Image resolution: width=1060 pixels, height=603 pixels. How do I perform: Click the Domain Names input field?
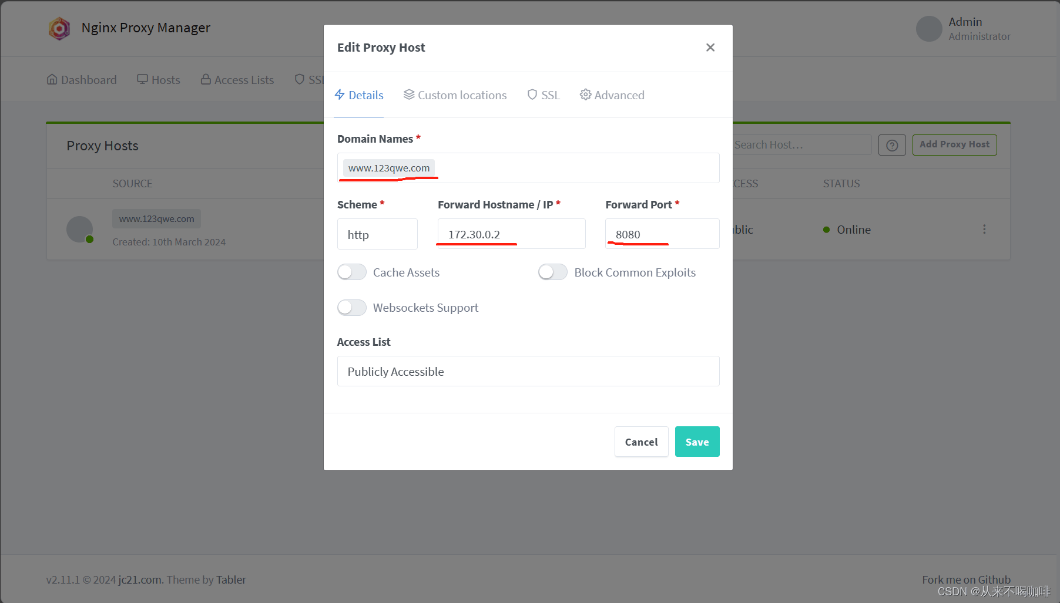click(x=528, y=168)
